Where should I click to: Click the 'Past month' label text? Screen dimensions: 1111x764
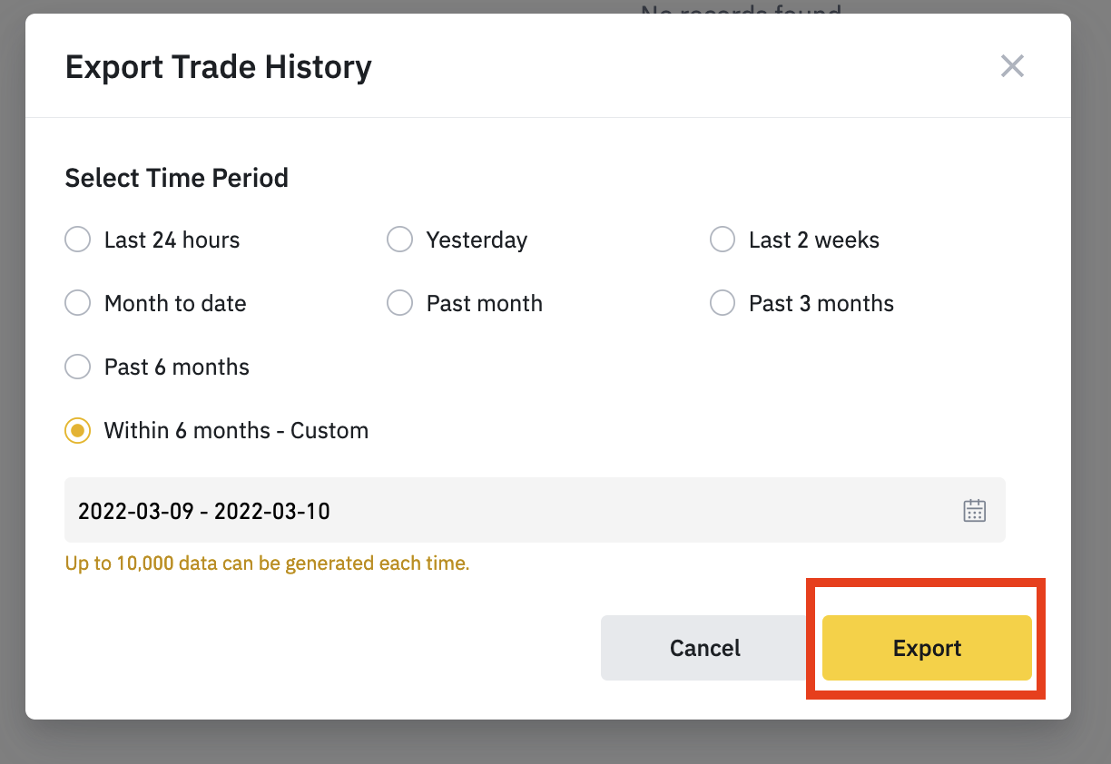485,303
